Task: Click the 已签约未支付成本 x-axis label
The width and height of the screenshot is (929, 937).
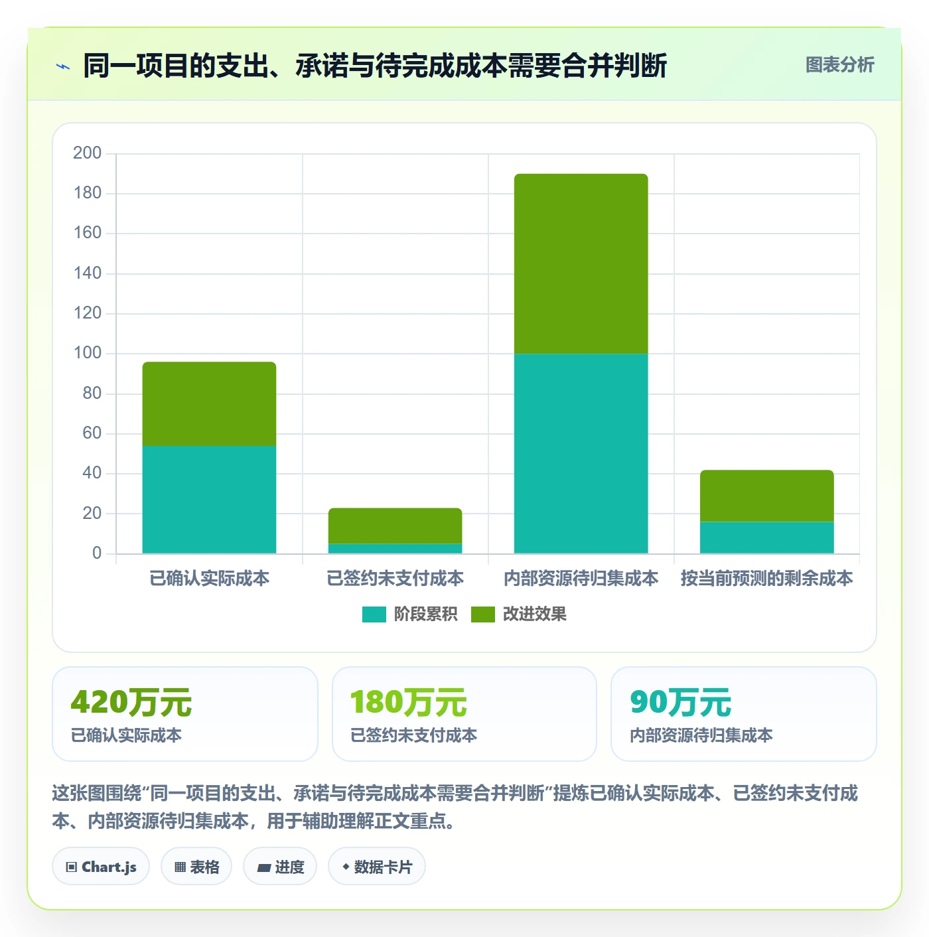Action: (395, 579)
